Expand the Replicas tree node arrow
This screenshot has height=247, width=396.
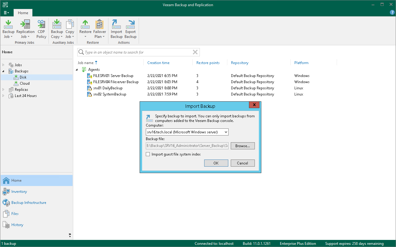[4, 90]
